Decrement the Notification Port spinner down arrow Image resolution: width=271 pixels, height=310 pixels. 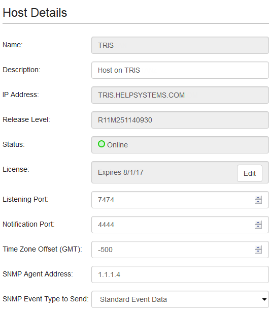258,227
